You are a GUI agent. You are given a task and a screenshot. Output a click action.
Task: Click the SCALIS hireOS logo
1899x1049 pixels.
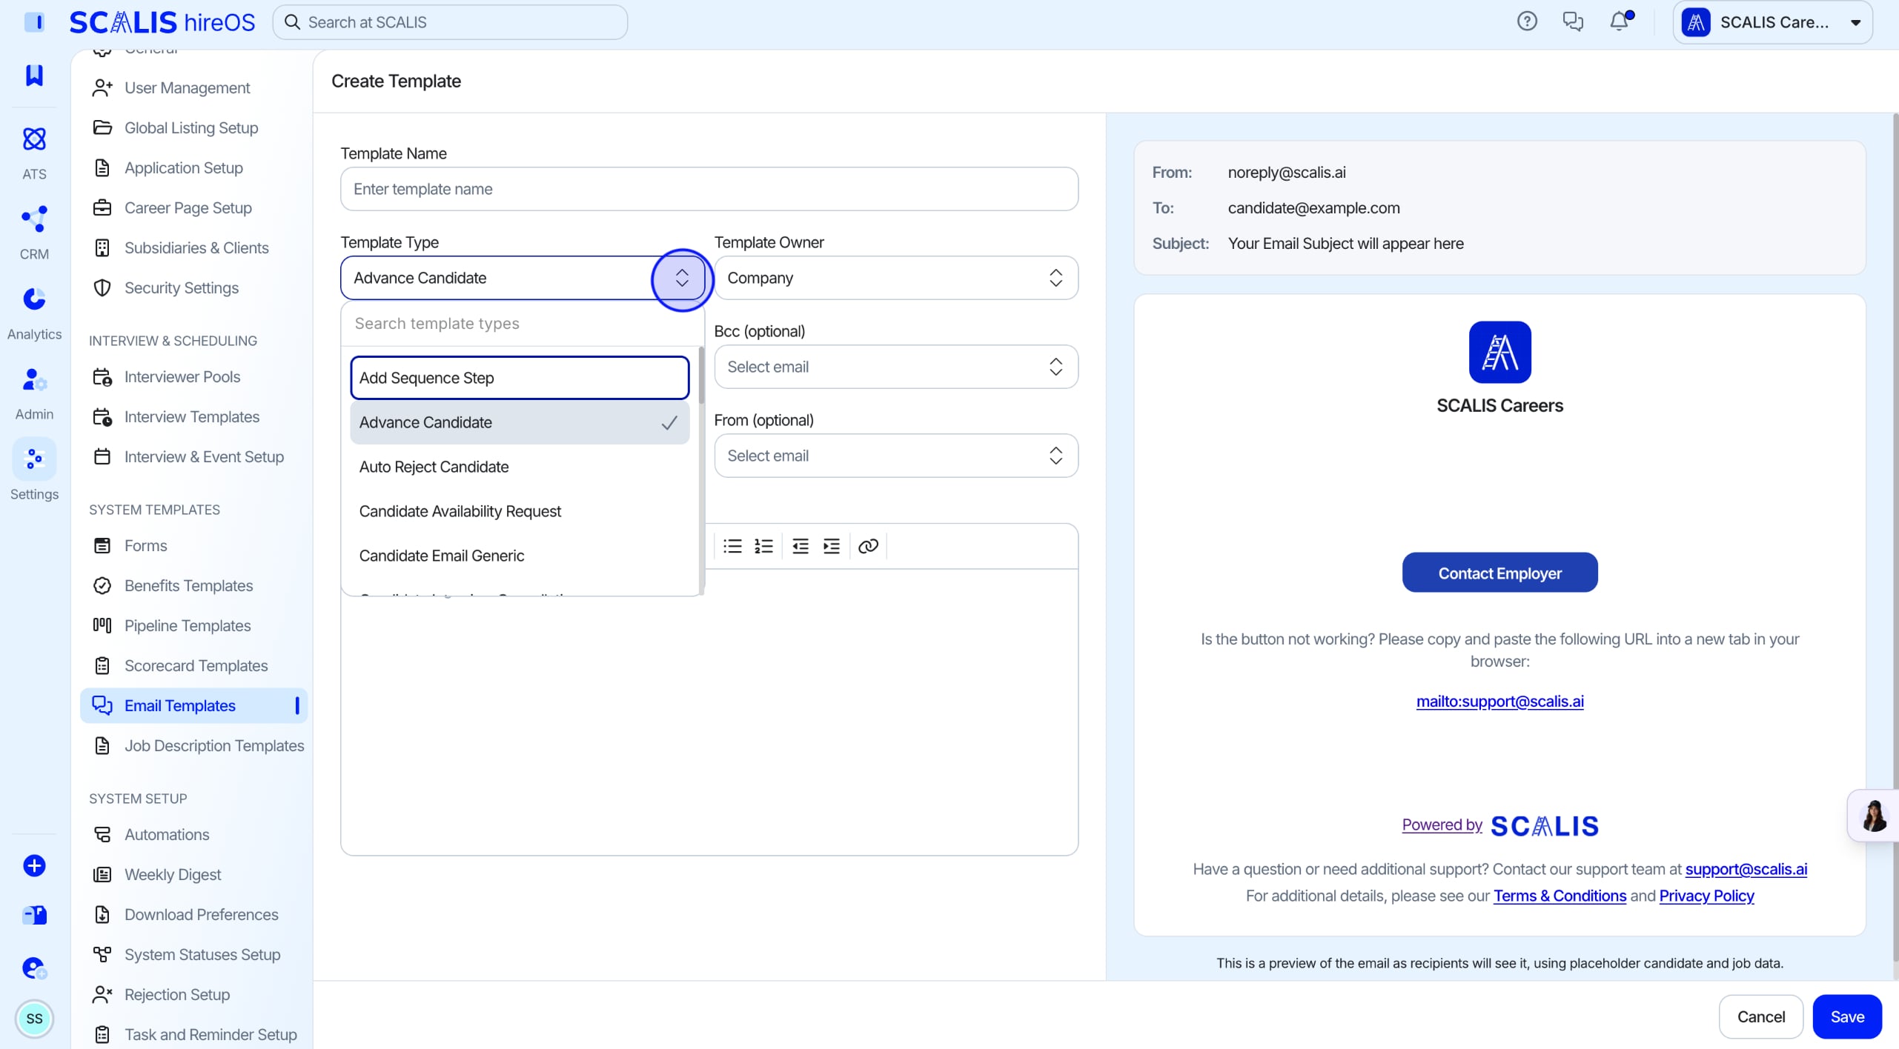coord(162,22)
